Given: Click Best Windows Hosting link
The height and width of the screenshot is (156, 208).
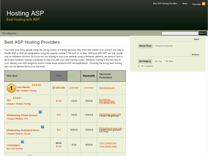Looking at the screenshot, I should point(26,91).
